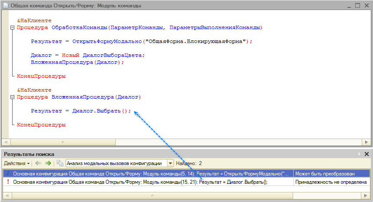
Task: Click the Может быть преобразован status cell
Action: [331, 174]
